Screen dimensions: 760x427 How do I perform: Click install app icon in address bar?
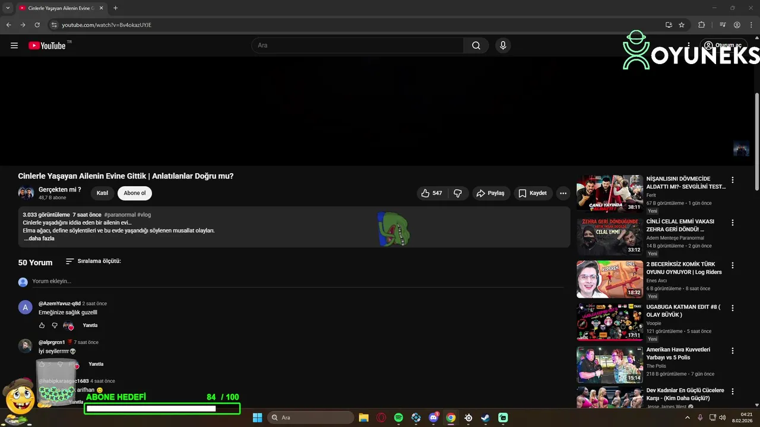pyautogui.click(x=669, y=25)
